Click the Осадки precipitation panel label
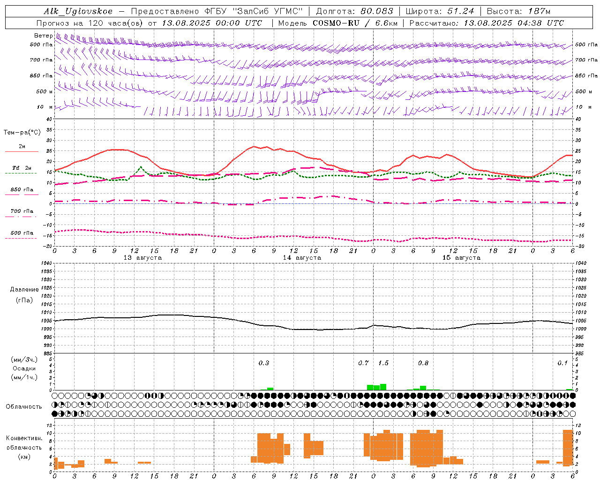The width and height of the screenshot is (600, 480). click(24, 368)
